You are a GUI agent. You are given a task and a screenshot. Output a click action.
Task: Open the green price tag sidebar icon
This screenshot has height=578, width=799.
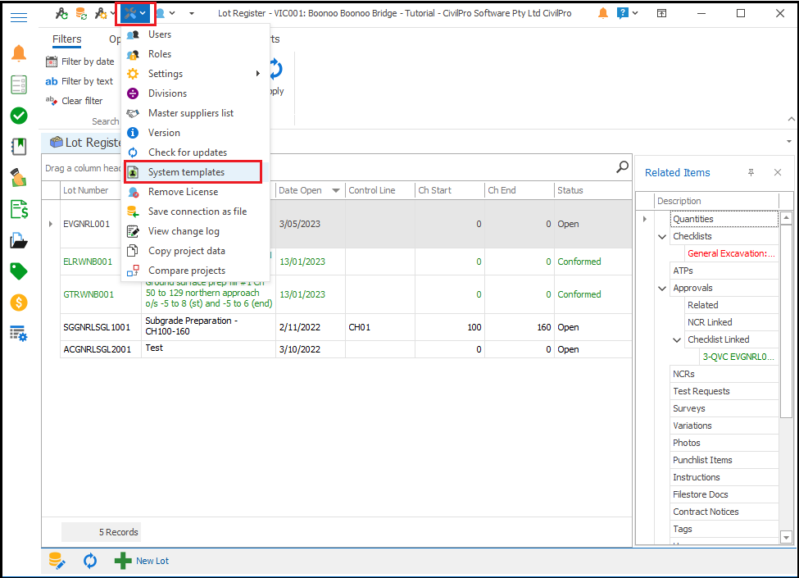[19, 271]
